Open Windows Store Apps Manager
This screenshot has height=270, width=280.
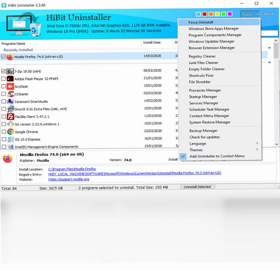(213, 29)
